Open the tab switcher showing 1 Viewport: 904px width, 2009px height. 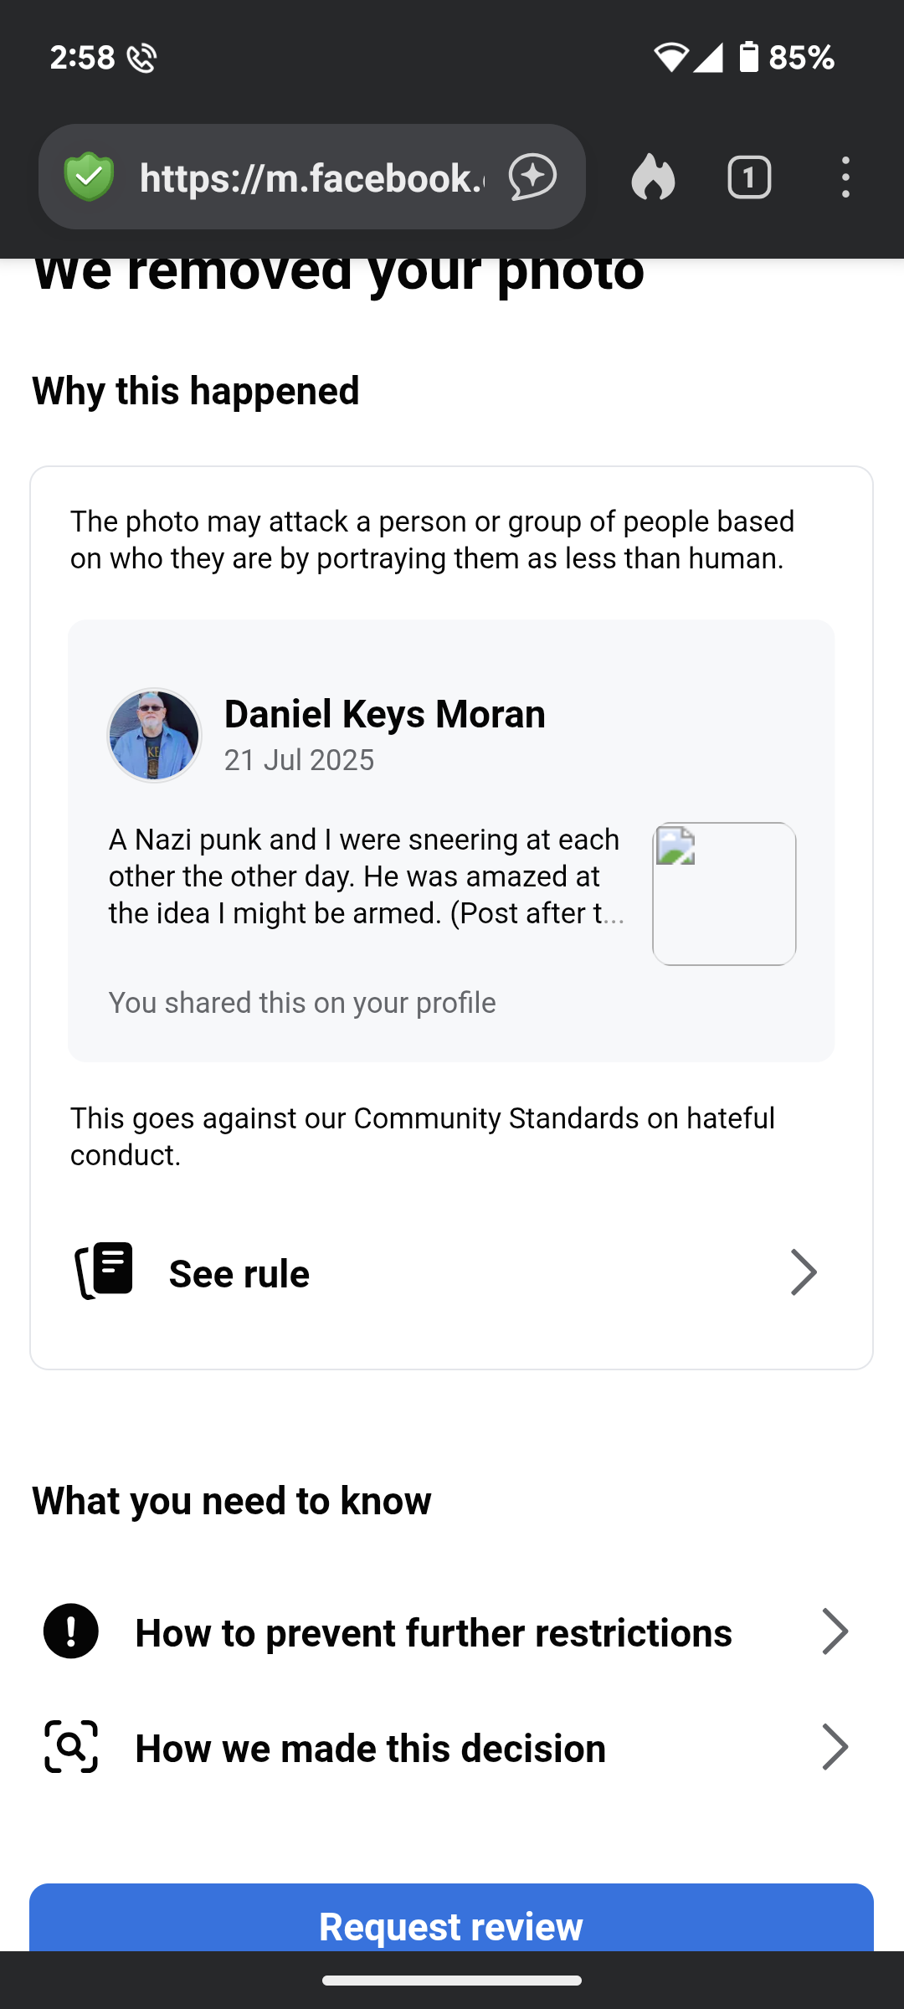749,177
